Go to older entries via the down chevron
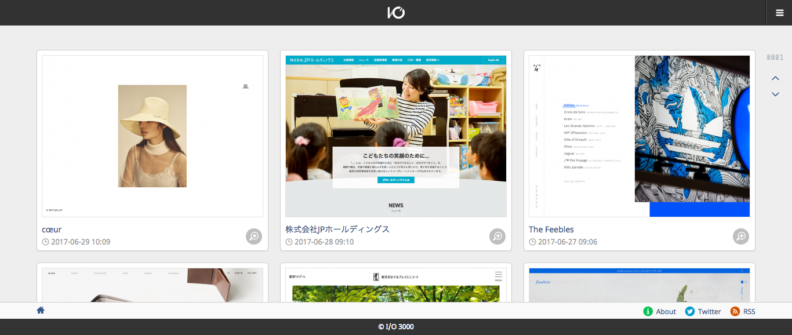This screenshot has height=335, width=792. pyautogui.click(x=775, y=94)
